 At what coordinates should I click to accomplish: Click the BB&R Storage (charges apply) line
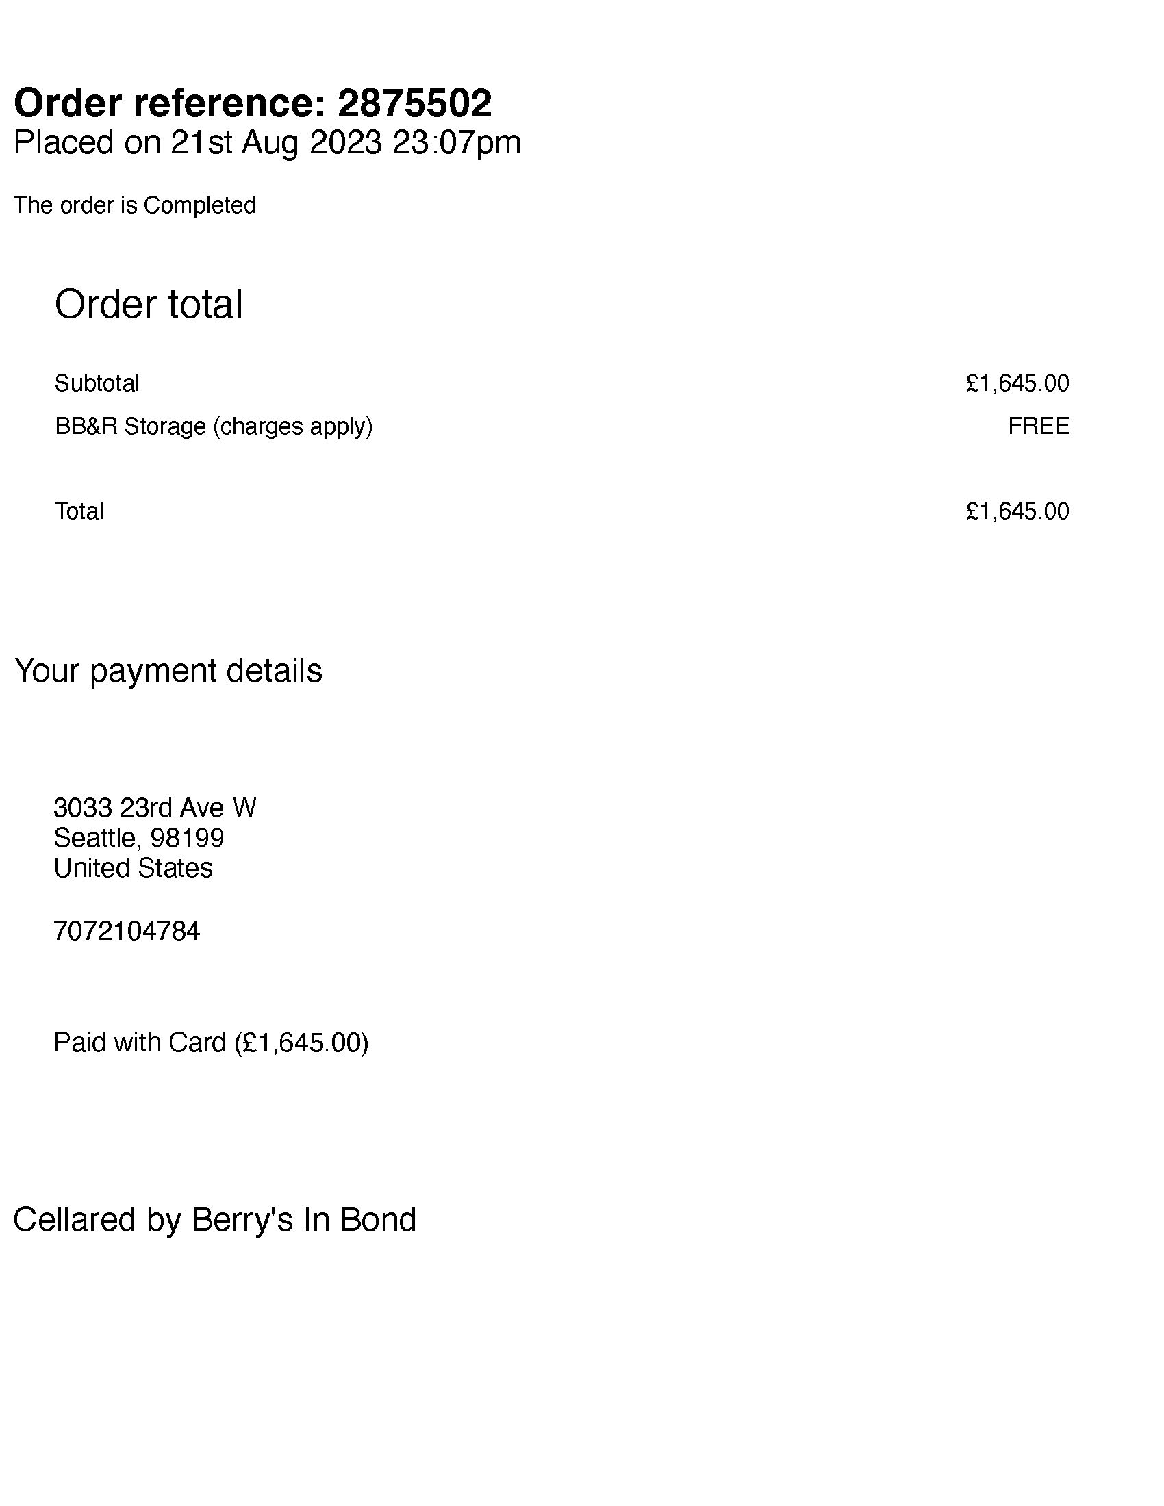point(214,427)
